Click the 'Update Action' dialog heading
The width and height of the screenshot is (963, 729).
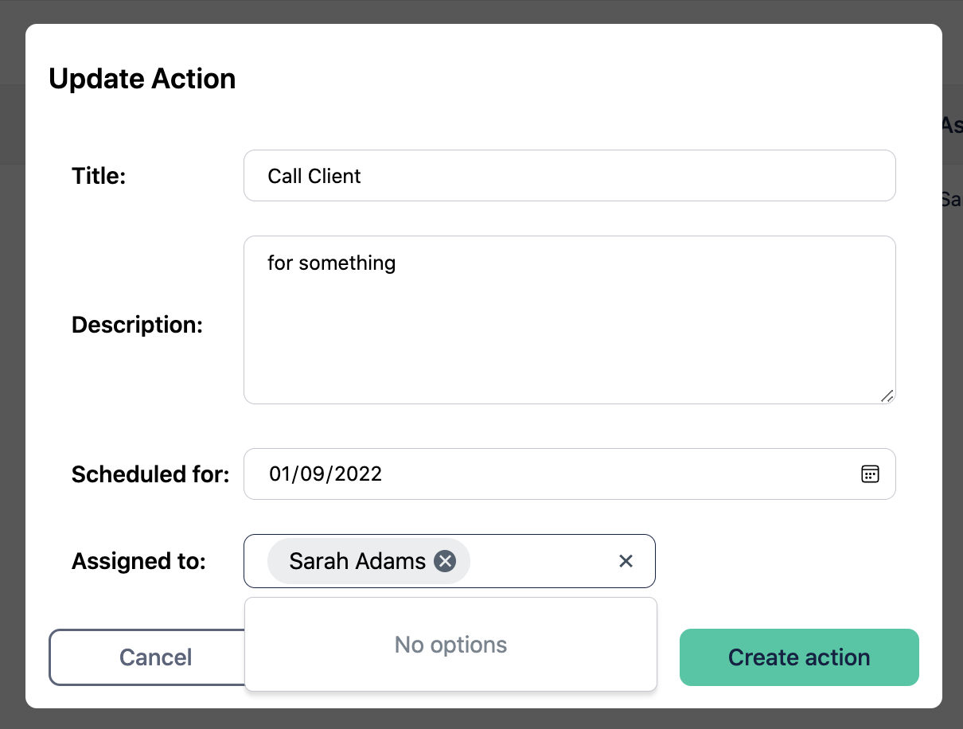(x=142, y=79)
